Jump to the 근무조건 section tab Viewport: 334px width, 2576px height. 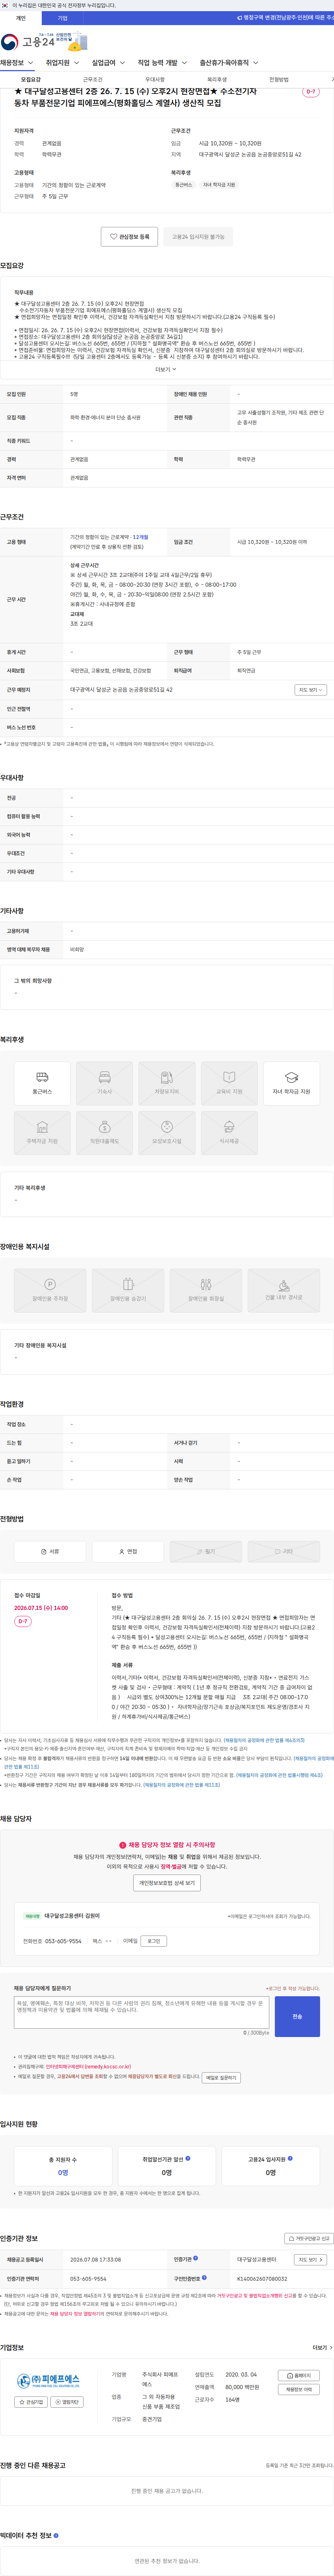93,79
